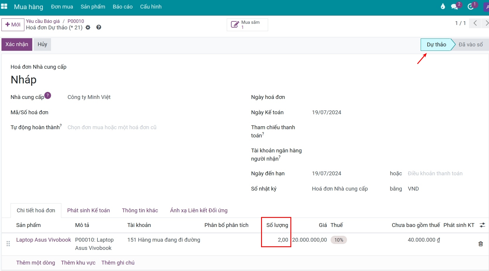Screen dimensions: 489x271
Task: Switch to Chi tiết hoá đơn tab
Action: (36, 211)
